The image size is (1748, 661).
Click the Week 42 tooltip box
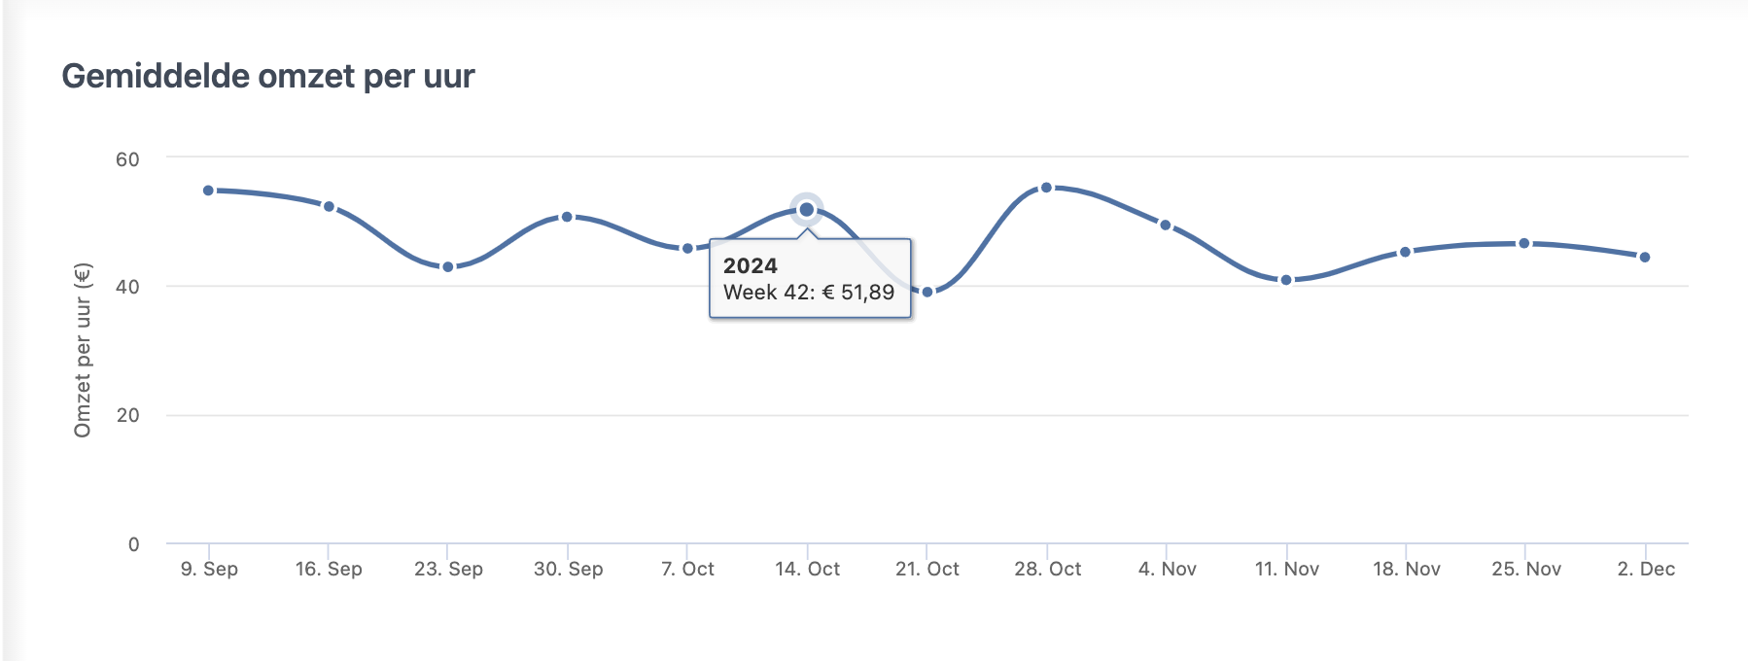click(810, 279)
